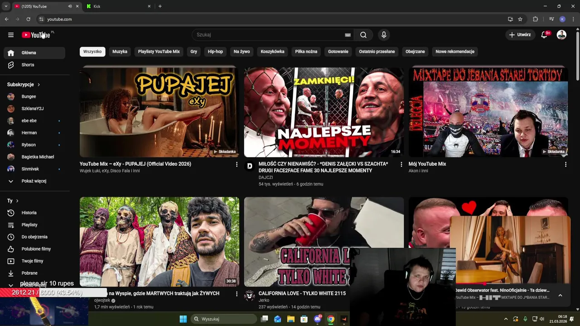This screenshot has width=580, height=326.
Task: Select the Gry filter chip
Action: click(x=193, y=52)
